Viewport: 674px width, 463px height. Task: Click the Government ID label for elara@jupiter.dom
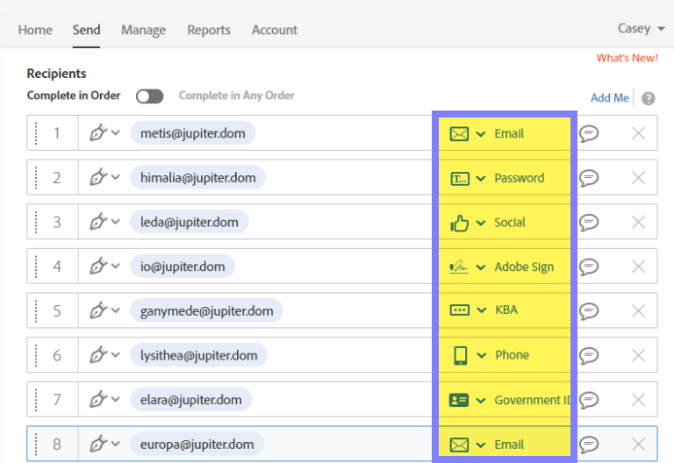coord(533,400)
